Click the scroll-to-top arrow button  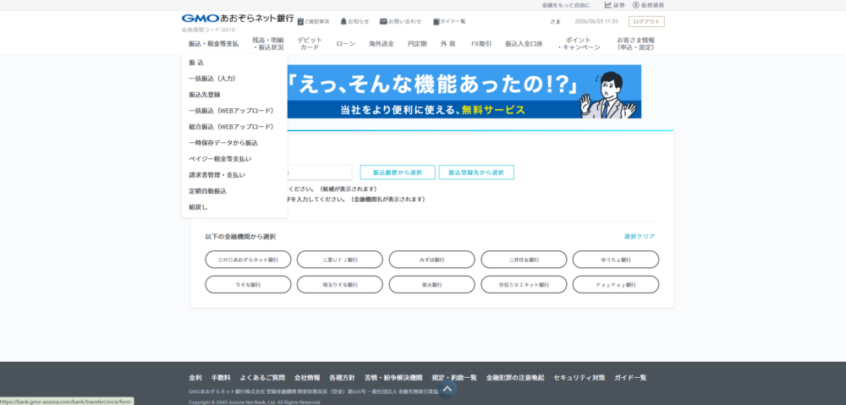click(448, 389)
